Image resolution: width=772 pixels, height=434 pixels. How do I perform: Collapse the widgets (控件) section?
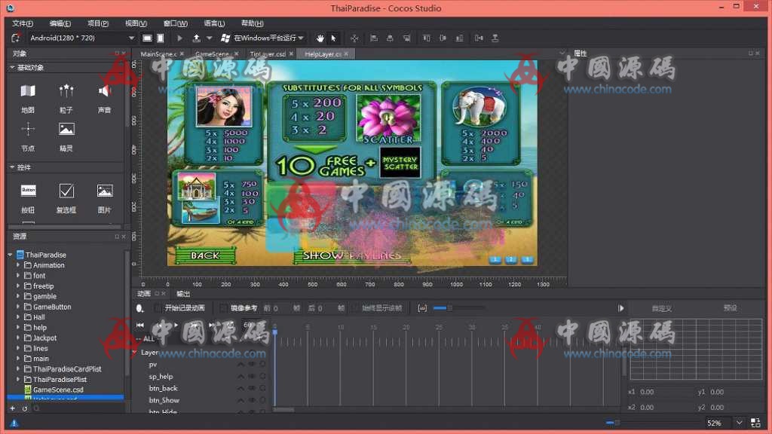[12, 167]
